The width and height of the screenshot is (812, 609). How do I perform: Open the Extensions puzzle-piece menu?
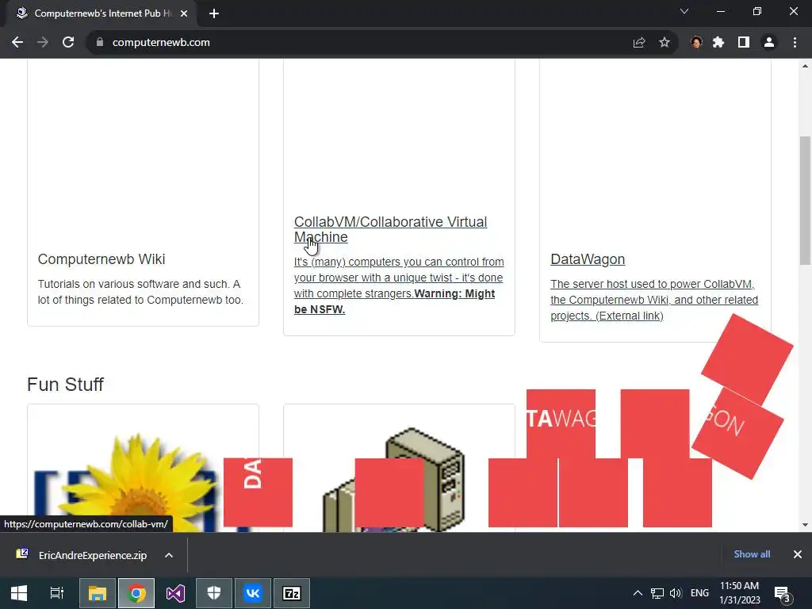[718, 43]
